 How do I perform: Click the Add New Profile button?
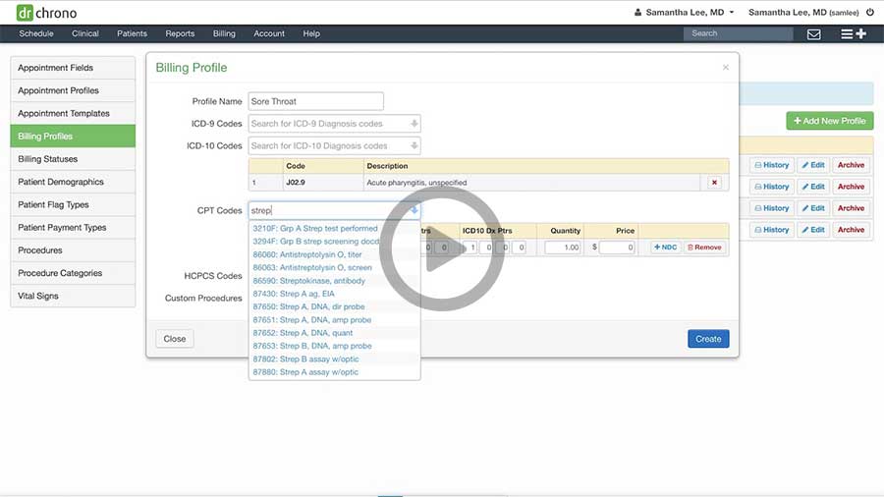click(829, 121)
